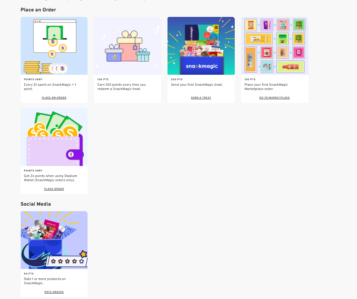Click the star-rating snack box illustration
The height and width of the screenshot is (299, 357).
[54, 240]
